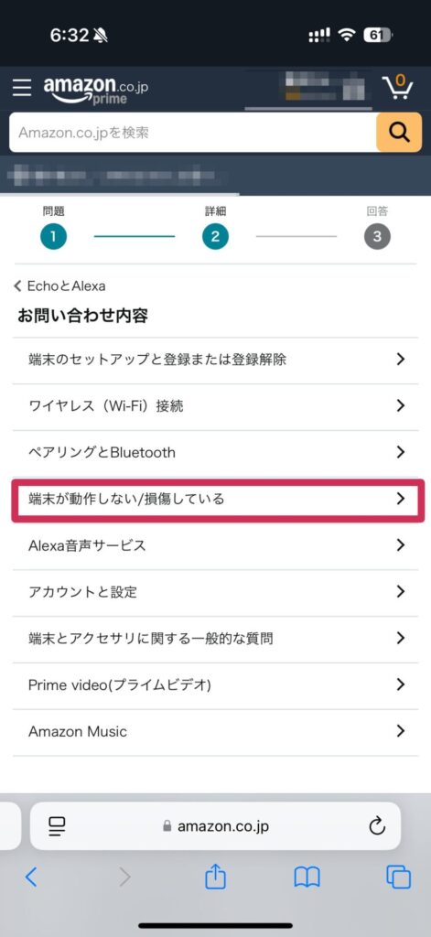This screenshot has width=431, height=937.
Task: Tap the Safari share icon
Action: pos(215,877)
